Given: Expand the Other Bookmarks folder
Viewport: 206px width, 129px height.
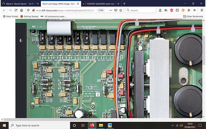Looking at the screenshot, I should 194,16.
